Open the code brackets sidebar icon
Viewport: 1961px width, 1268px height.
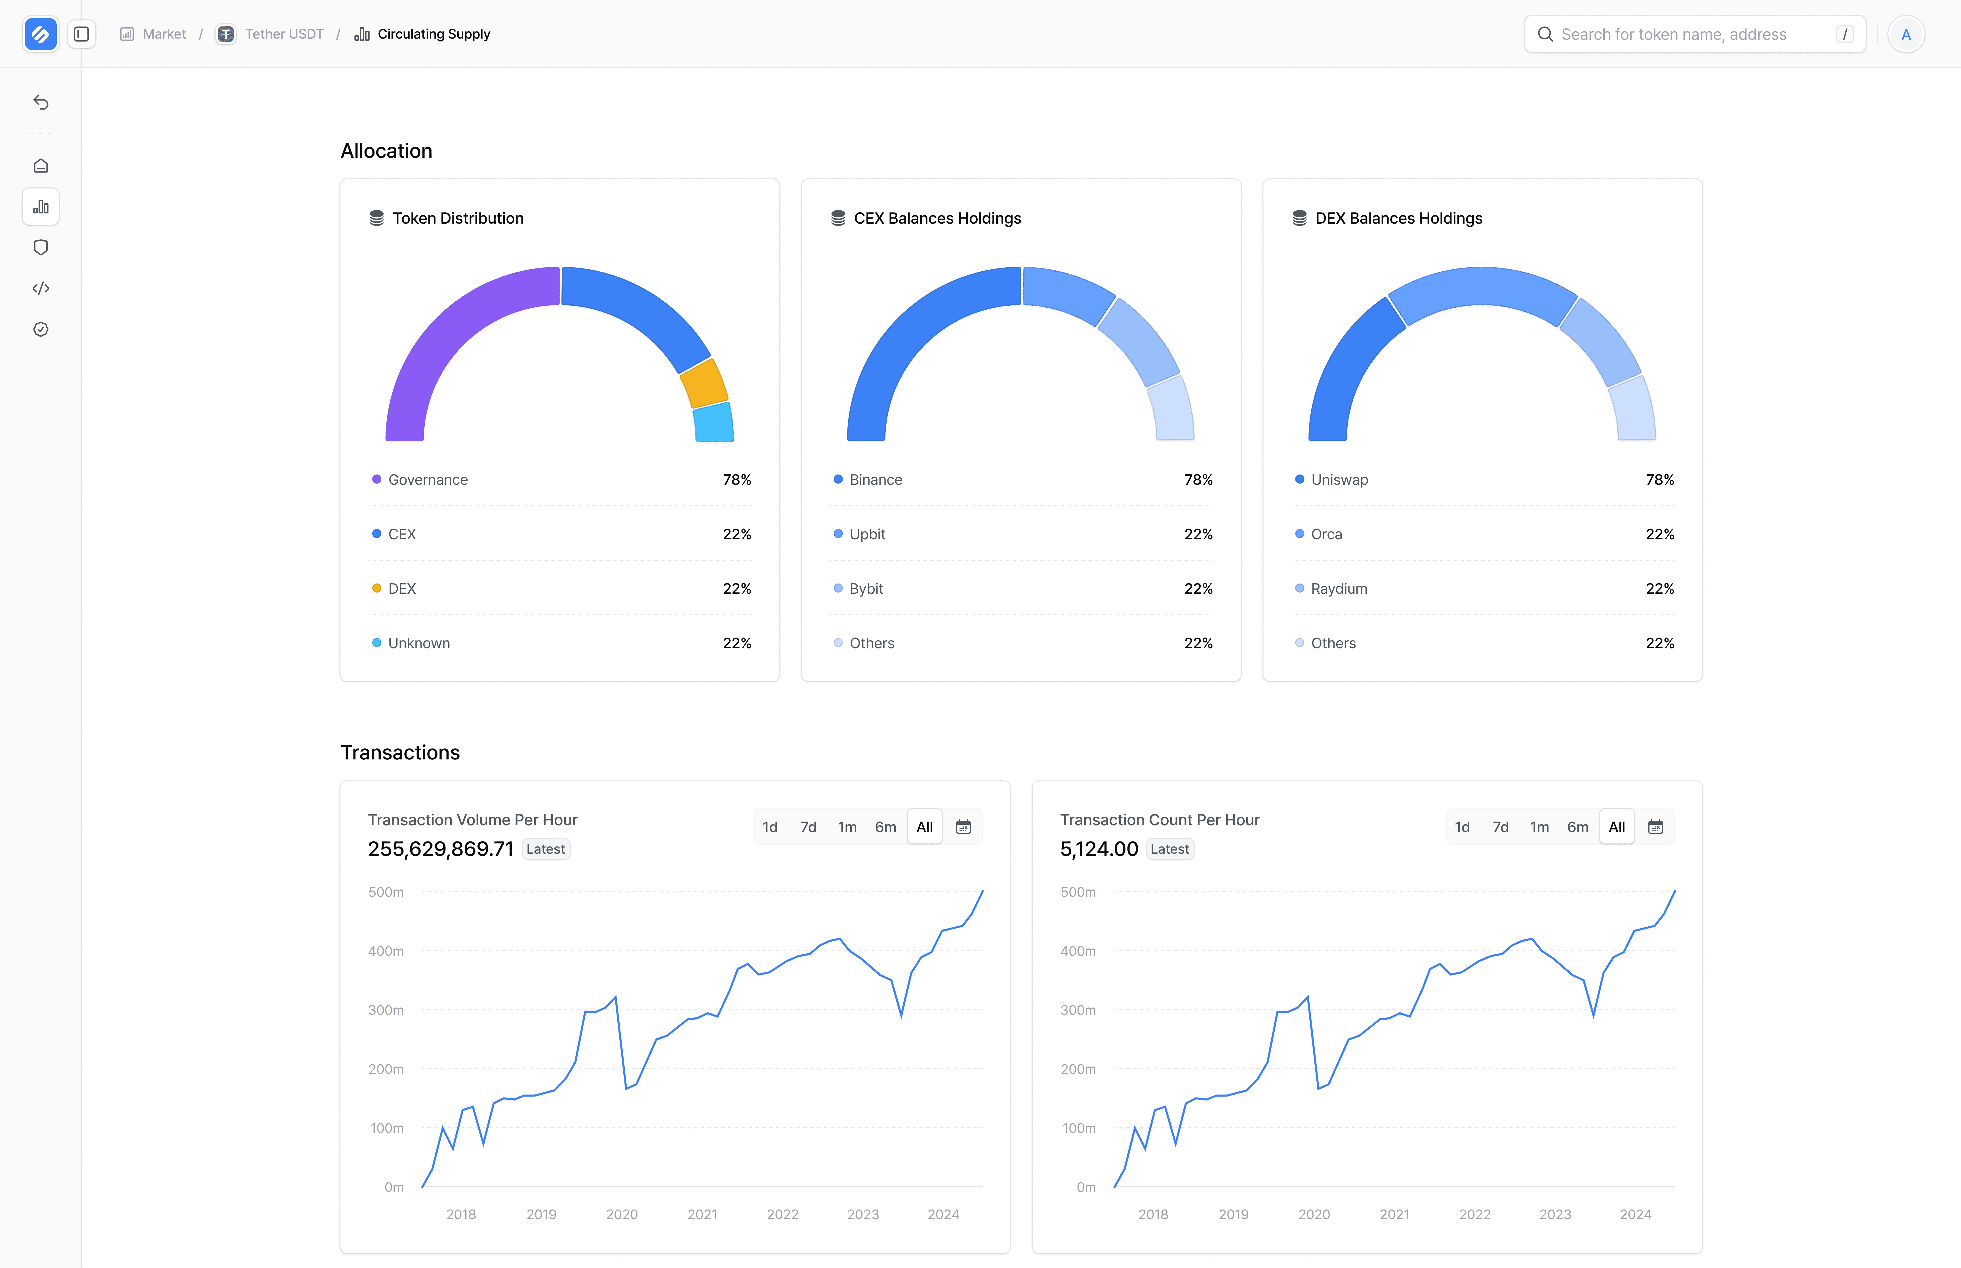[40, 288]
